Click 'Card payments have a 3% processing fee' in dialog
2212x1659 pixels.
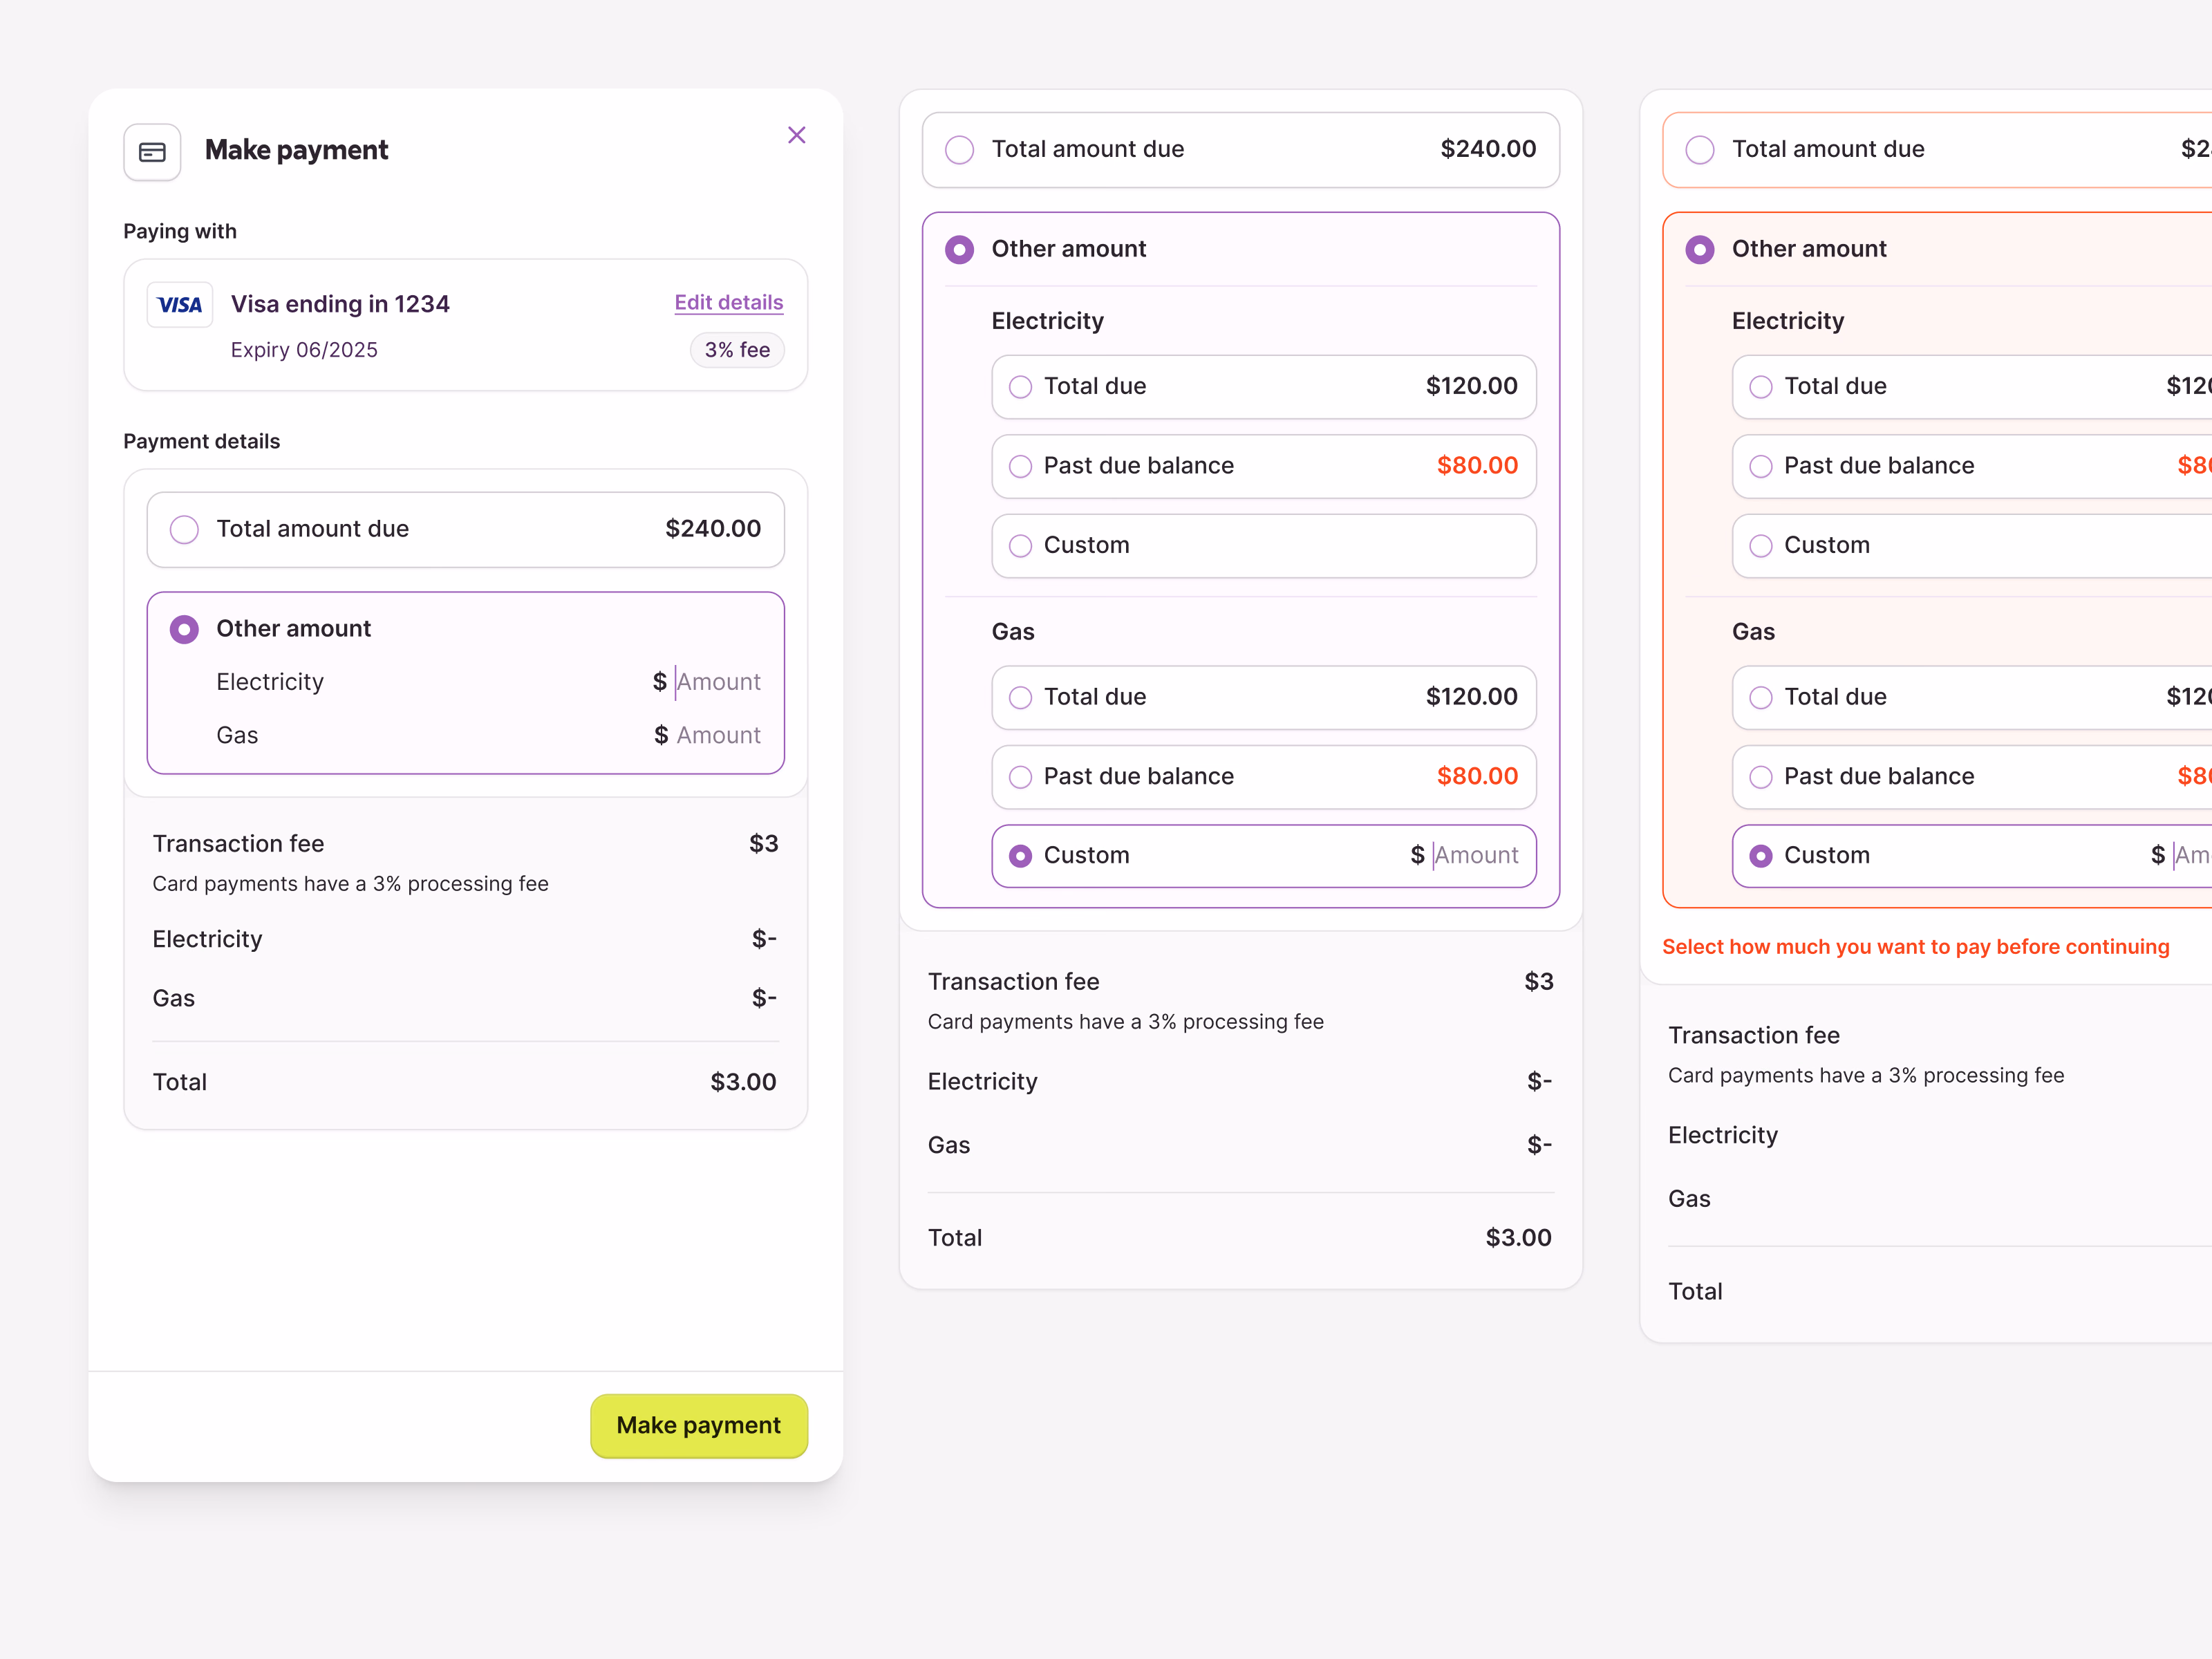tap(350, 884)
